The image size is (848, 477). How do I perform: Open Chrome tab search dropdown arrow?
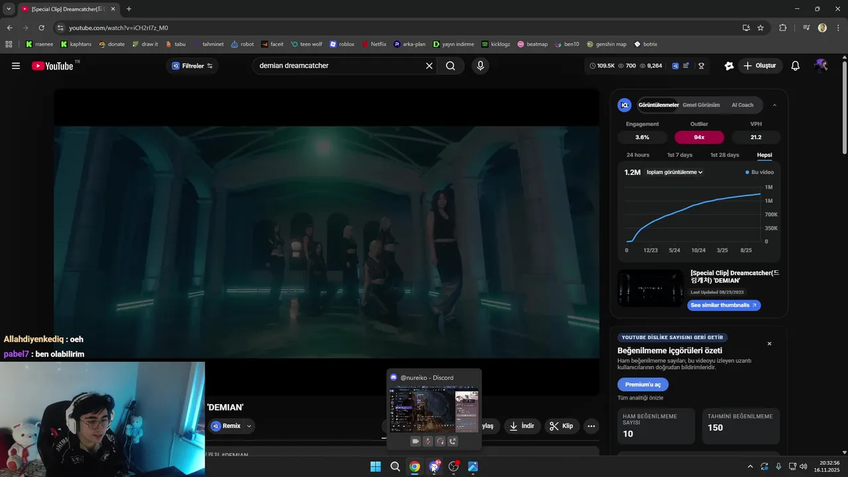[x=9, y=9]
